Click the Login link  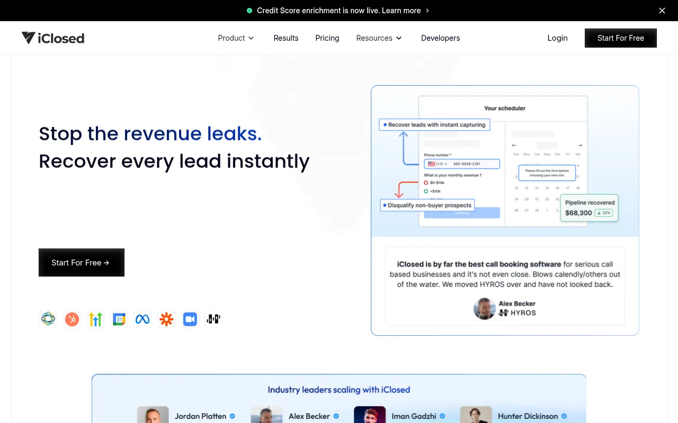coord(557,38)
